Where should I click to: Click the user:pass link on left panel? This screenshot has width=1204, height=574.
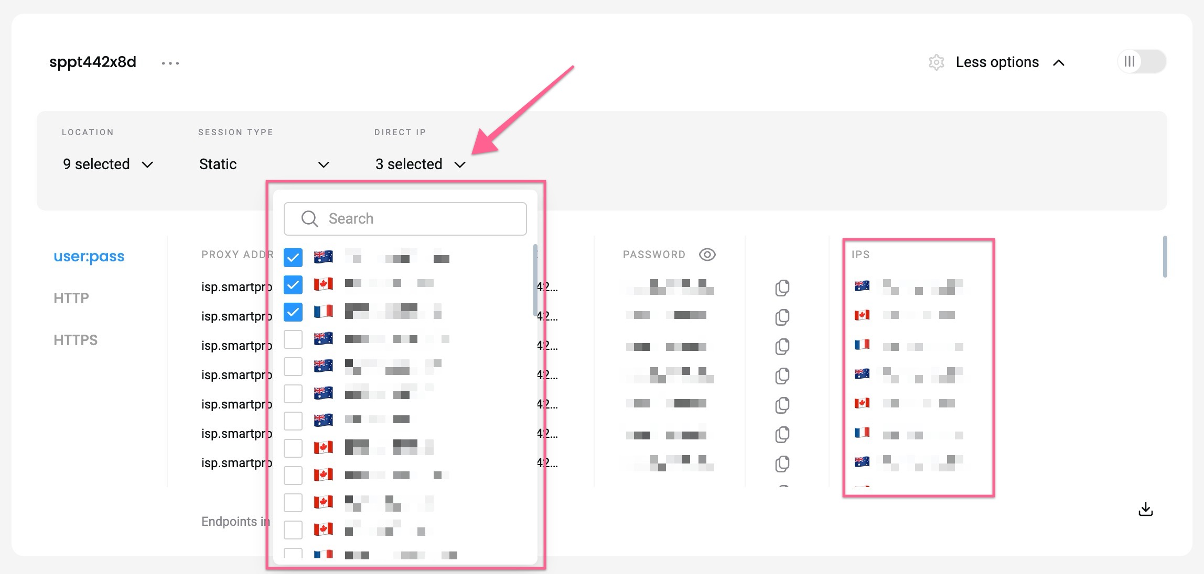88,256
